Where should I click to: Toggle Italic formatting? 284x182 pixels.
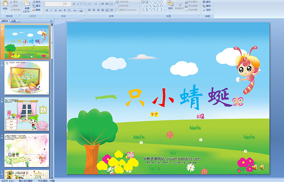[51, 10]
